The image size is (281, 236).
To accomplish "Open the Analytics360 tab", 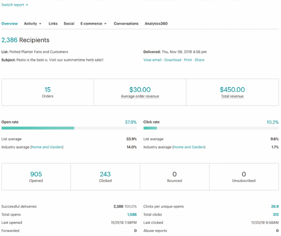I will click(x=156, y=24).
